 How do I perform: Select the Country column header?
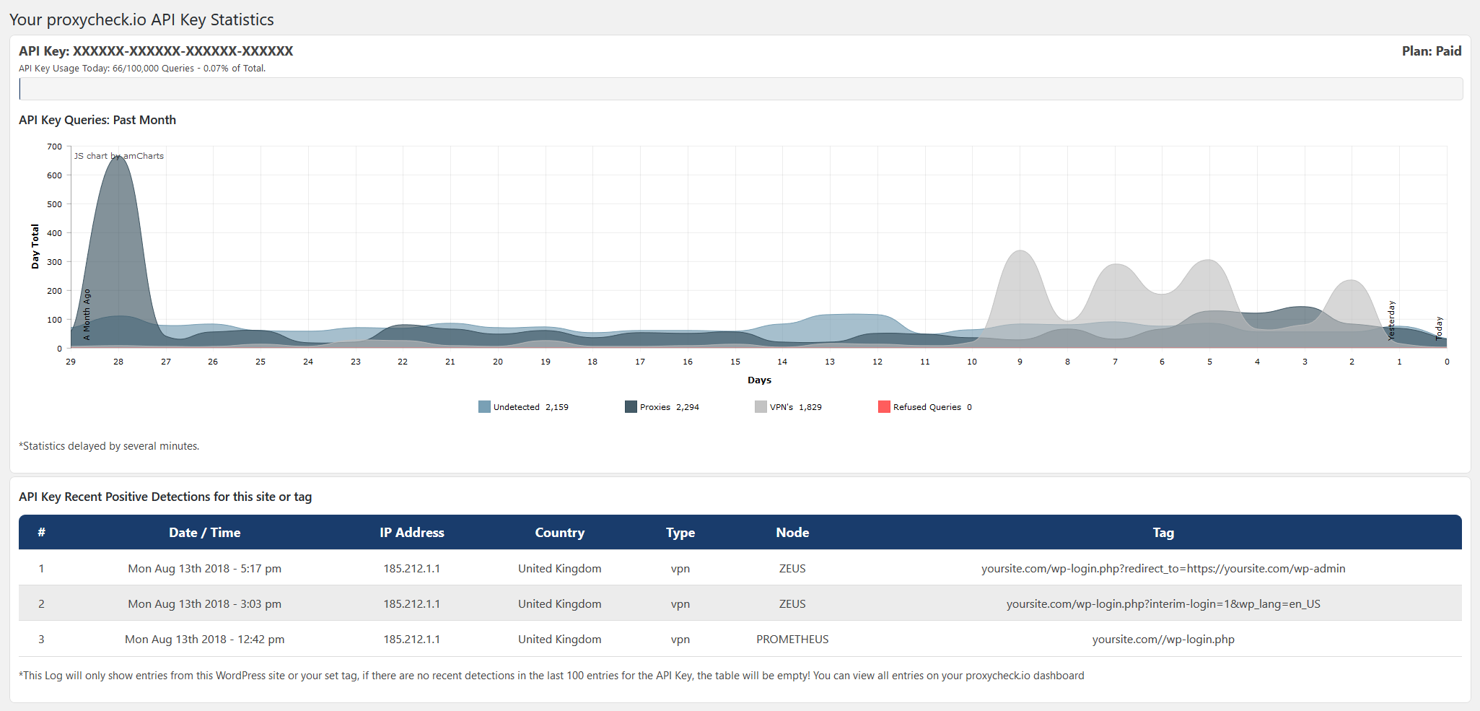point(559,533)
